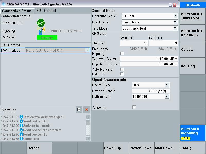Click the Tx Level (CMW) -40.00 dBm field
206x154 pixels.
pos(149,59)
